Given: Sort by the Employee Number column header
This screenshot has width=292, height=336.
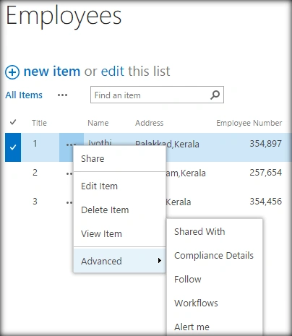Looking at the screenshot, I should point(249,123).
